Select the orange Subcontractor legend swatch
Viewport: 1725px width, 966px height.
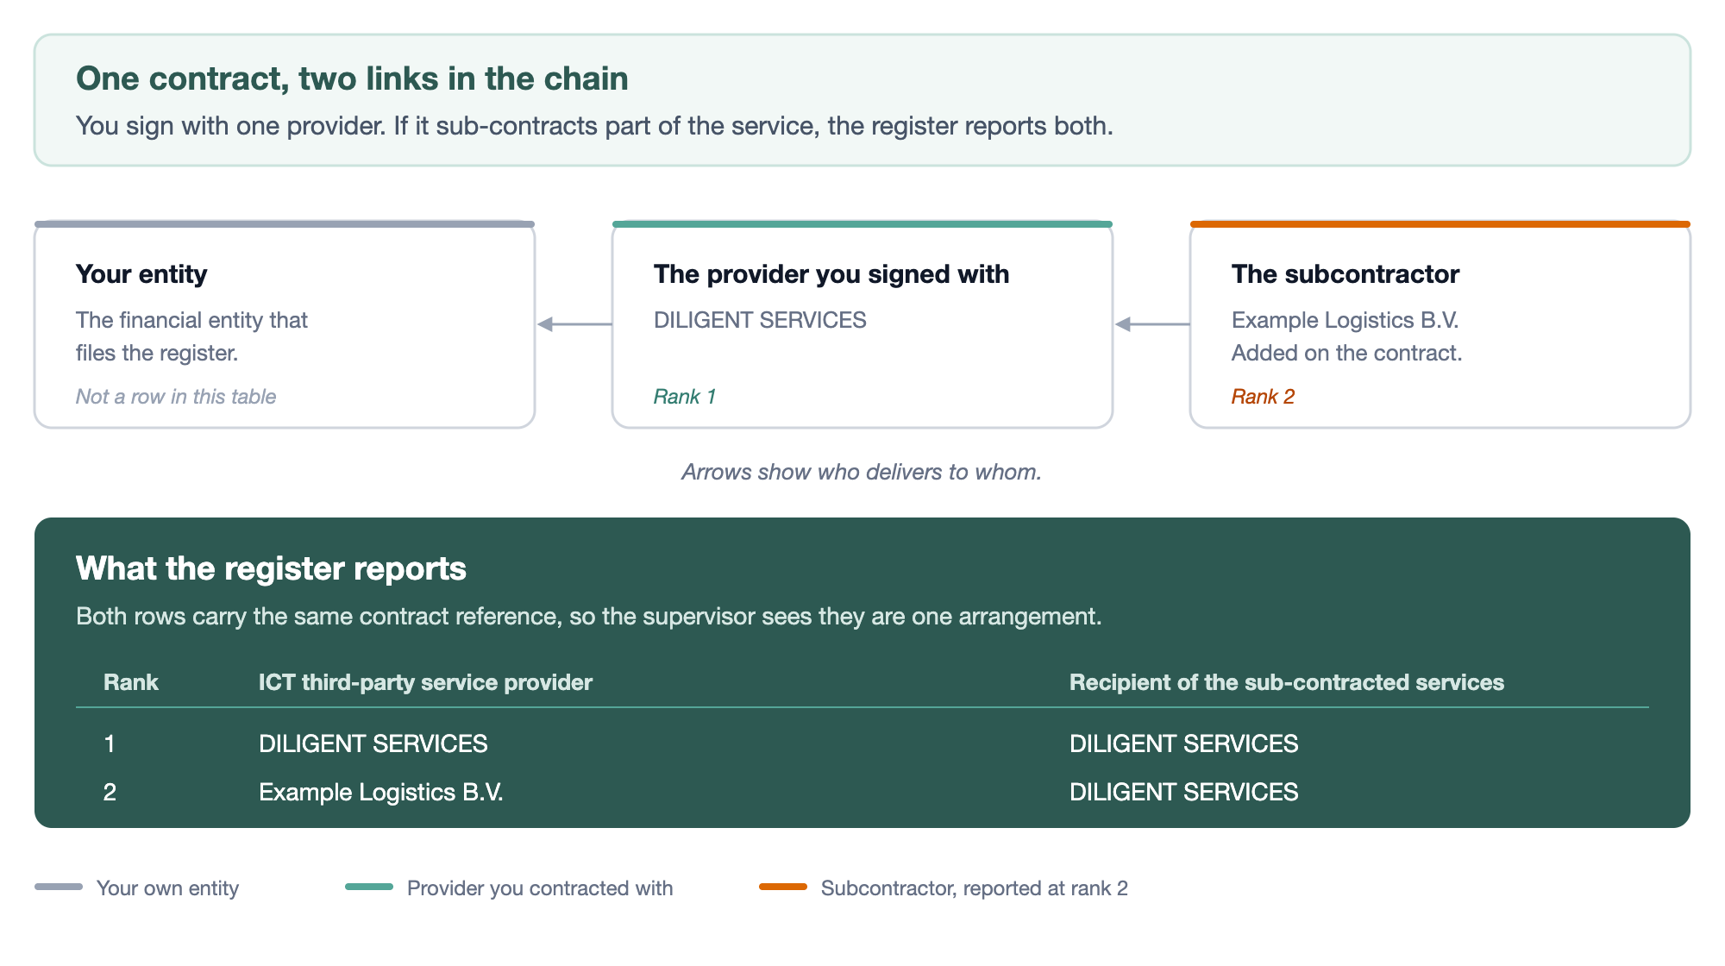pos(783,887)
